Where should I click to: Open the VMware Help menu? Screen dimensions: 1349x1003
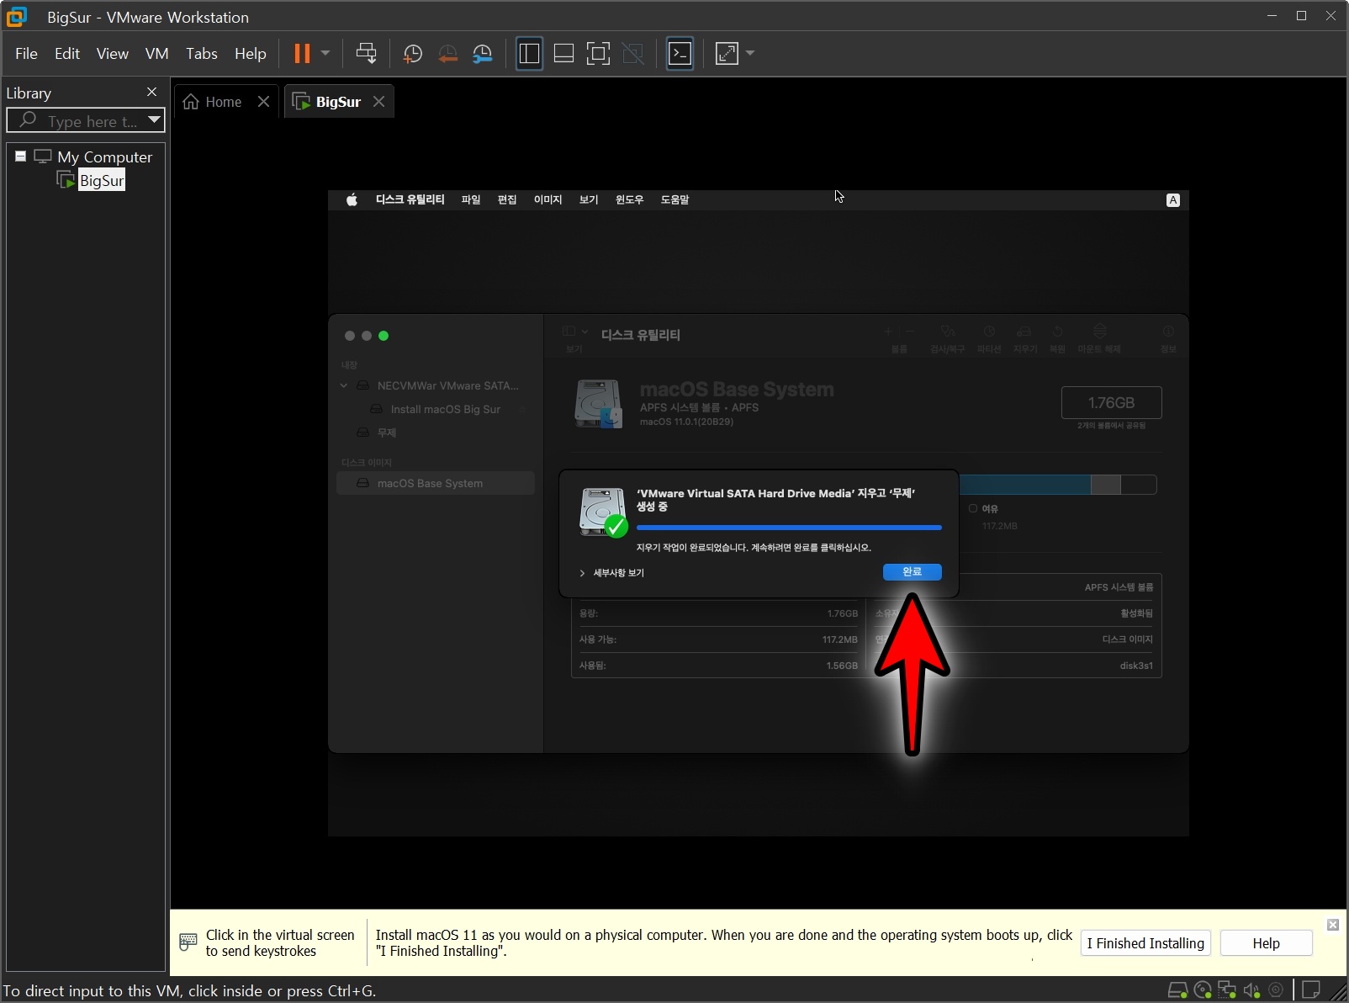click(x=250, y=54)
